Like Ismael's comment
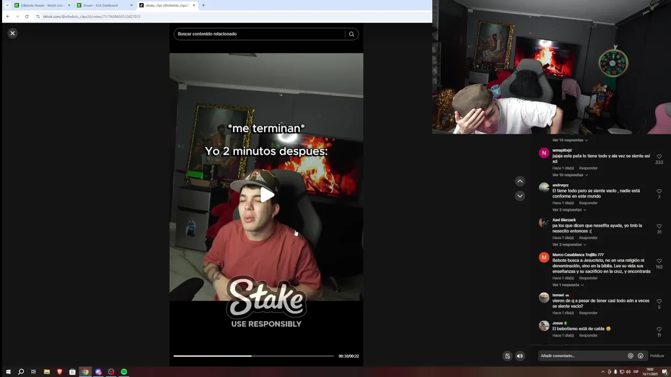671x377 pixels. [659, 301]
